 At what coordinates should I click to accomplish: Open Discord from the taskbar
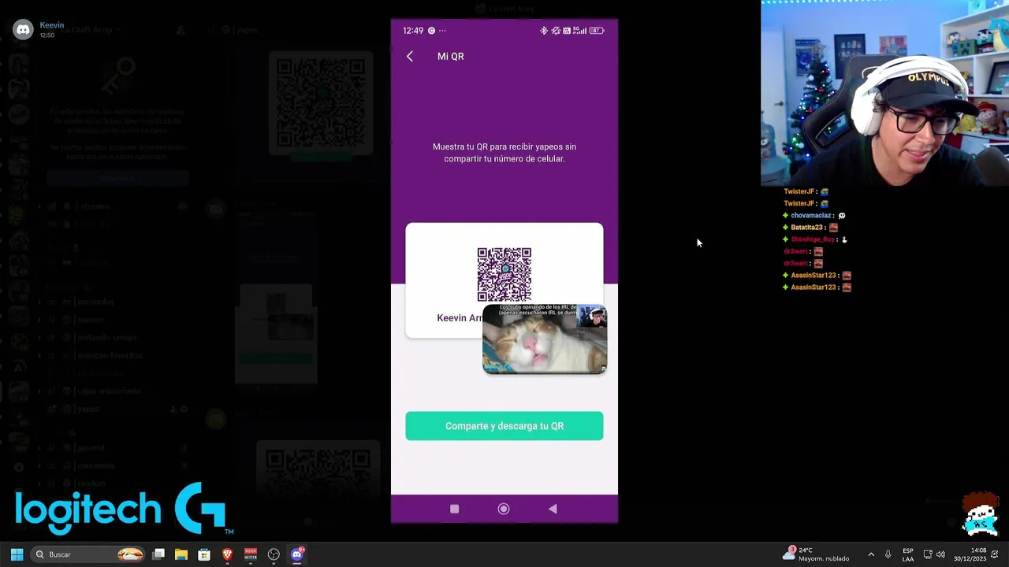pyautogui.click(x=297, y=554)
